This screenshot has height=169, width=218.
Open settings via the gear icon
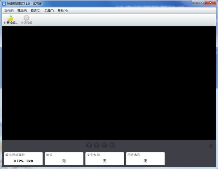tap(211, 146)
